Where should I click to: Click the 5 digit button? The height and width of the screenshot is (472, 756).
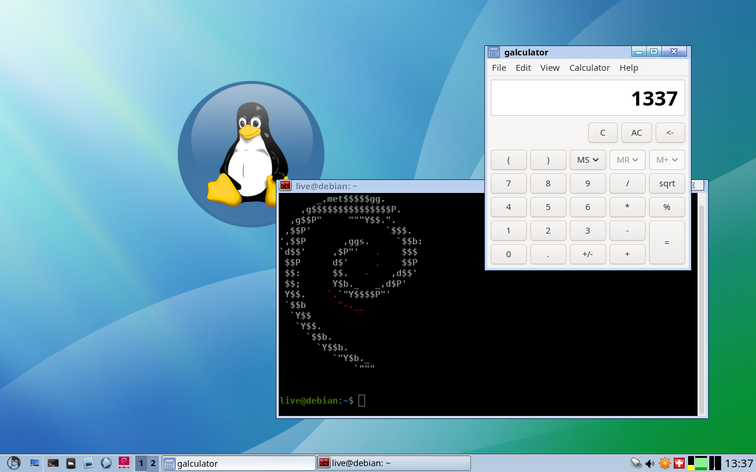pyautogui.click(x=548, y=207)
